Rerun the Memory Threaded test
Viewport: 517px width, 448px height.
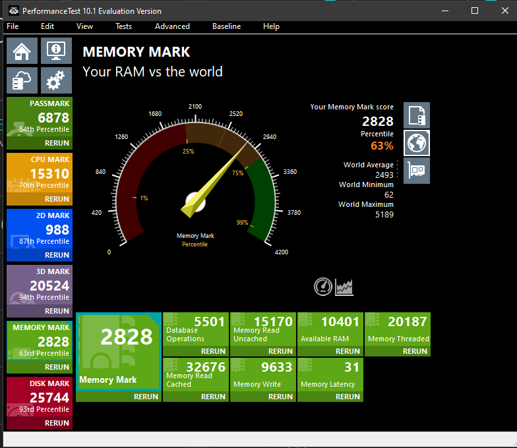(x=398, y=352)
